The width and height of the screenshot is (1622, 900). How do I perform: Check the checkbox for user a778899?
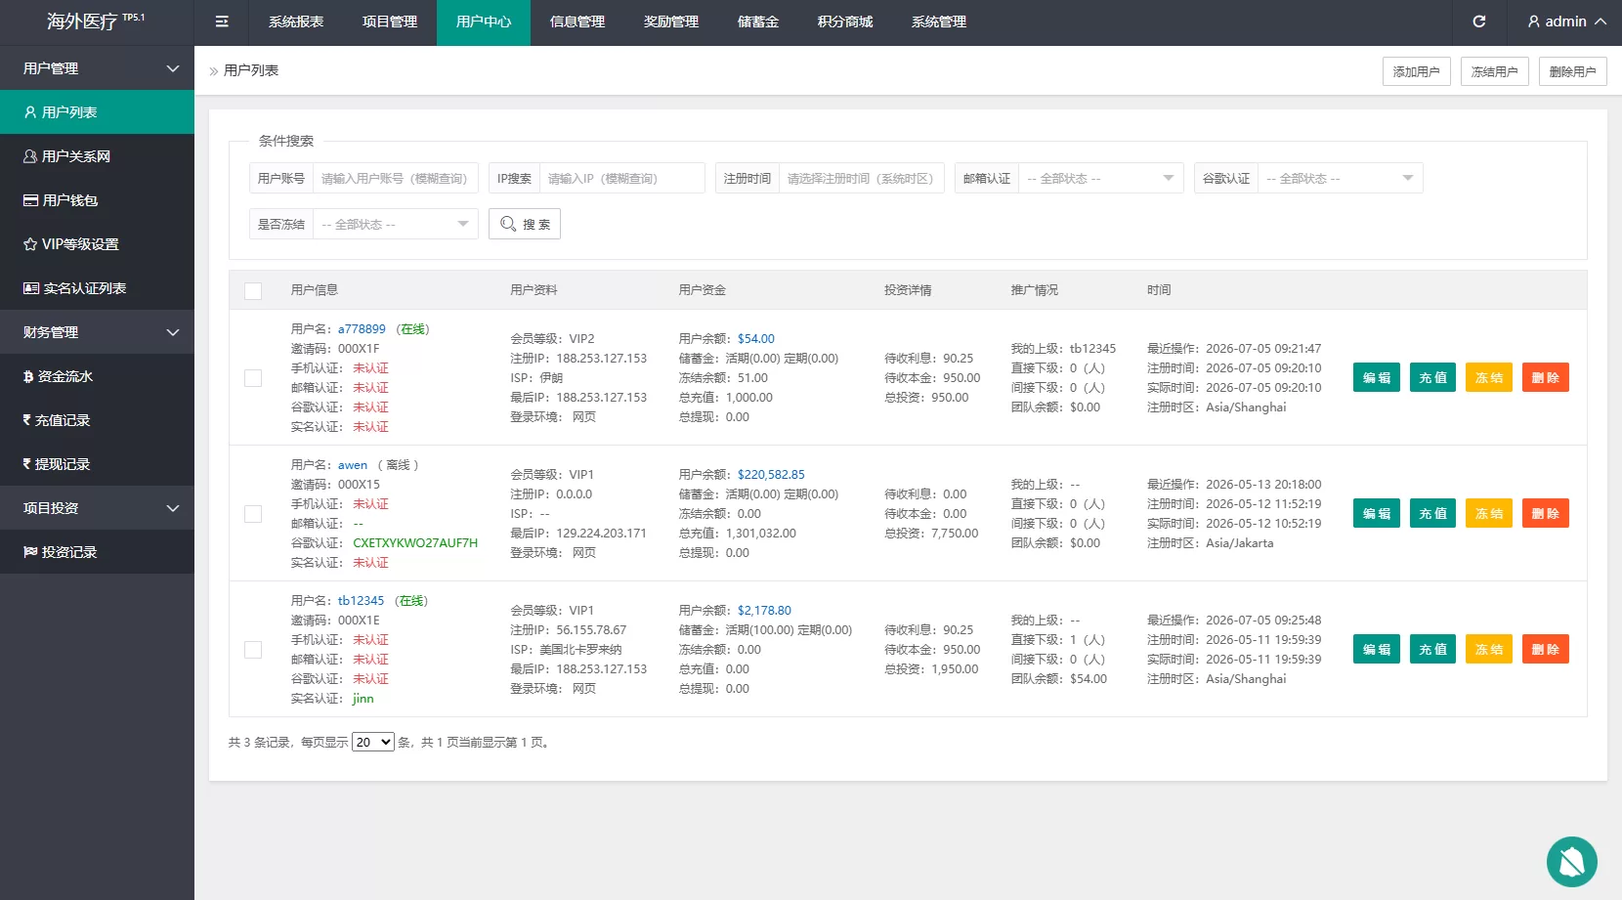pos(253,378)
